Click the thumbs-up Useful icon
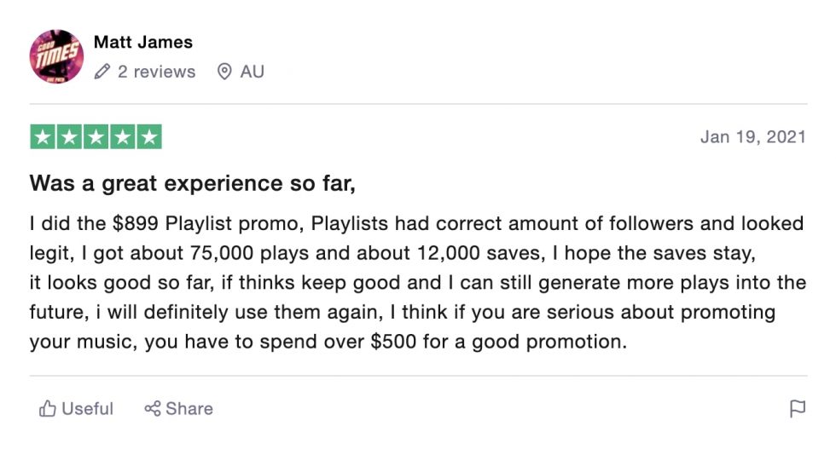The width and height of the screenshot is (836, 449). click(x=48, y=408)
